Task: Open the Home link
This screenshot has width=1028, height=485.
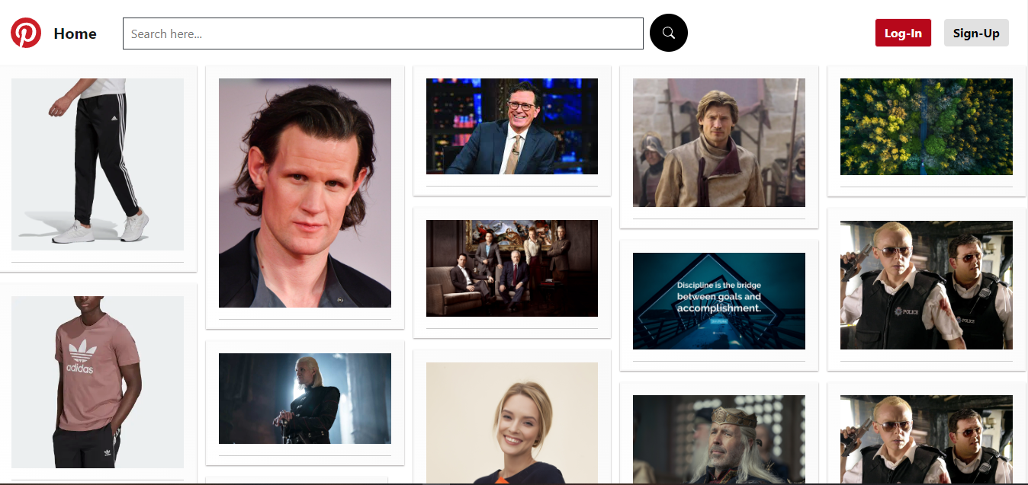Action: pos(75,34)
